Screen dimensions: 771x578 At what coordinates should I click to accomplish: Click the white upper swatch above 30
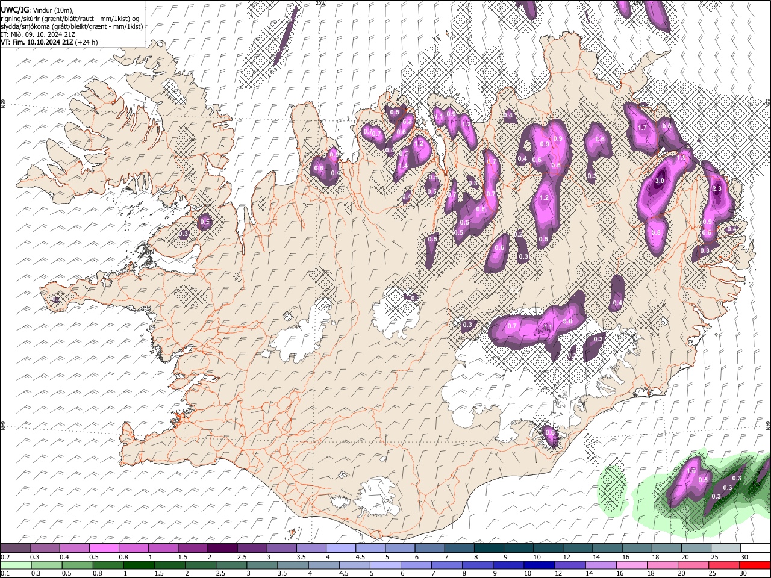[x=755, y=548]
